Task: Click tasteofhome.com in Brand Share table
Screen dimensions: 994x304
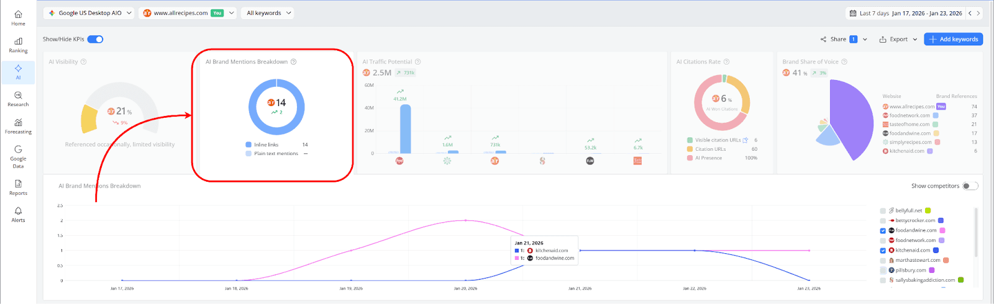Action: click(x=910, y=124)
